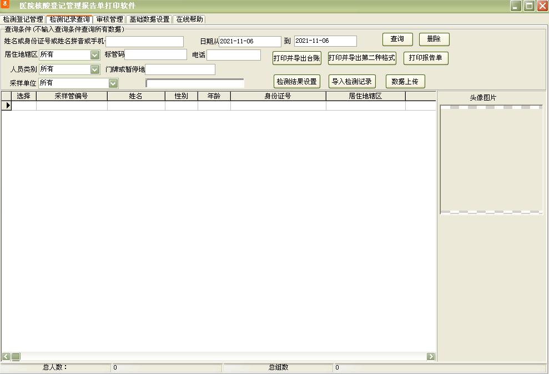Expand the 居住地辖区 dropdown arrow
Screen dimensions: 549x374
(x=95, y=55)
